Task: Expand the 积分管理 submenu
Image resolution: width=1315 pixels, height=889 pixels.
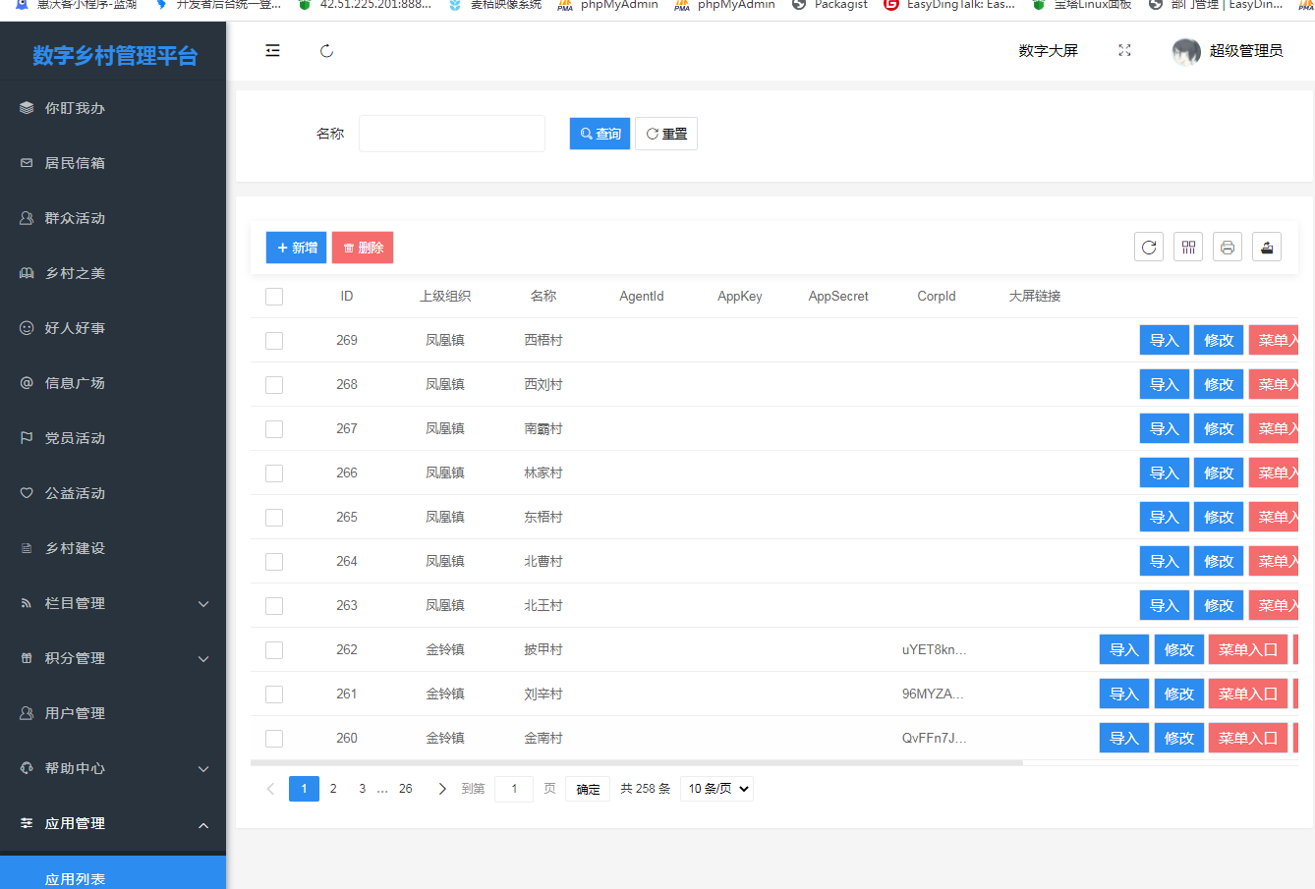Action: click(x=113, y=658)
